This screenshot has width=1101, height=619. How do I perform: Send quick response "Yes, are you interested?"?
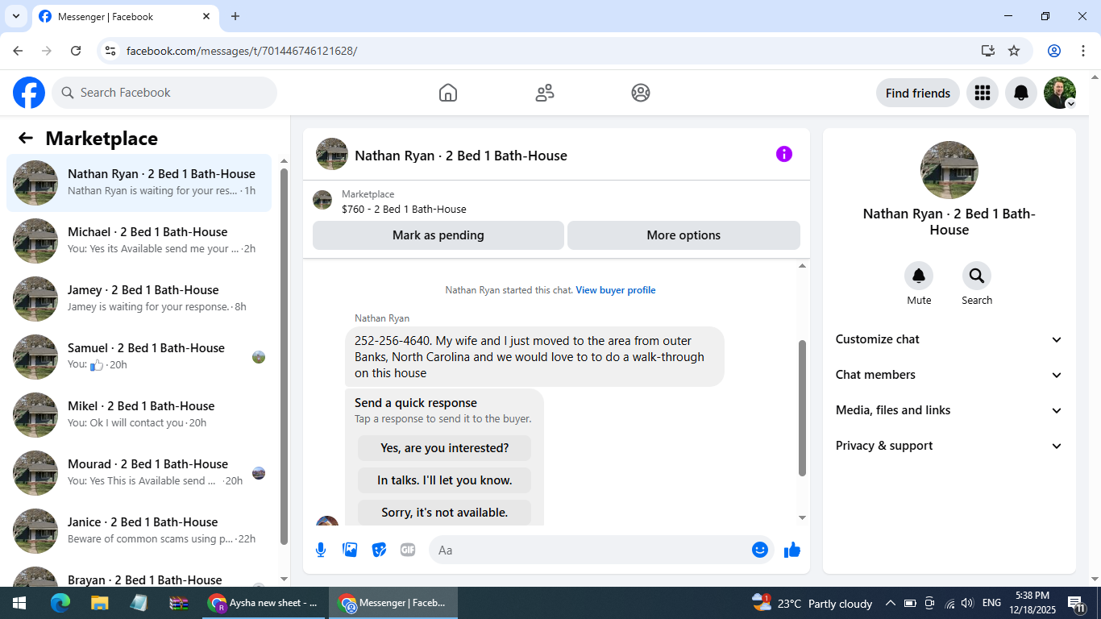[x=445, y=448]
